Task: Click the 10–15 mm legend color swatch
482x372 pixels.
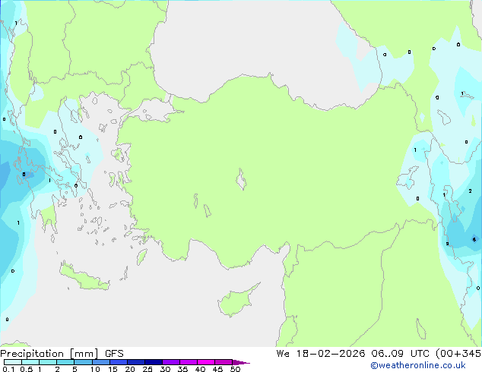Action: 100,362
